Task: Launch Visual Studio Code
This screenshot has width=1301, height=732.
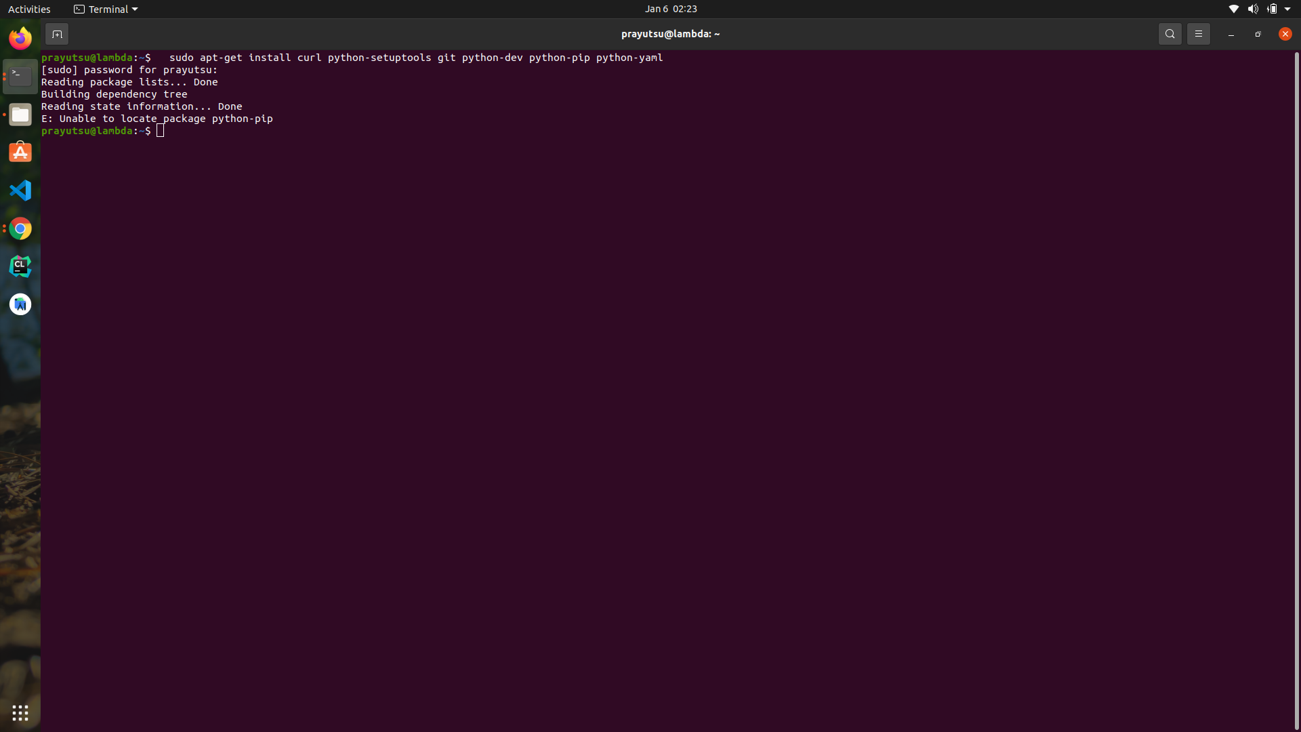Action: (x=20, y=190)
